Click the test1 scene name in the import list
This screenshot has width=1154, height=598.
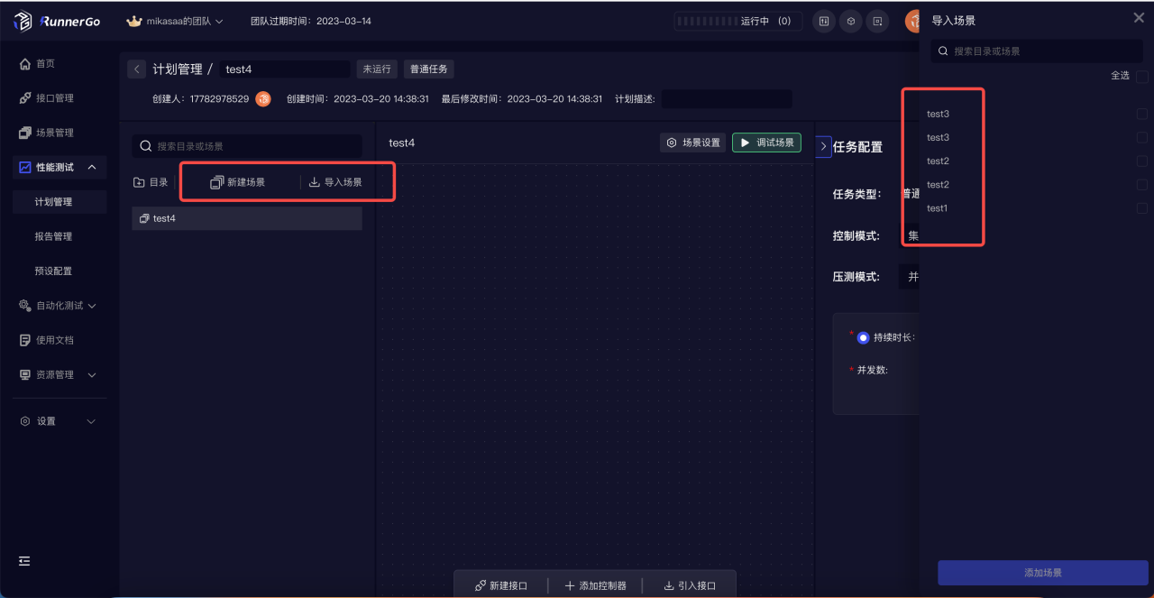tap(938, 208)
